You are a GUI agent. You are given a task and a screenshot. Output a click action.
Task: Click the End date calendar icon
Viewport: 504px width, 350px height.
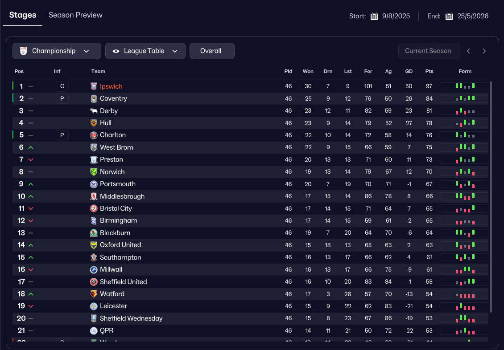point(449,16)
